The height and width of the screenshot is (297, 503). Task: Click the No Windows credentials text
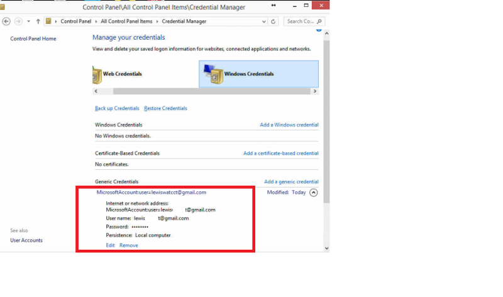123,136
